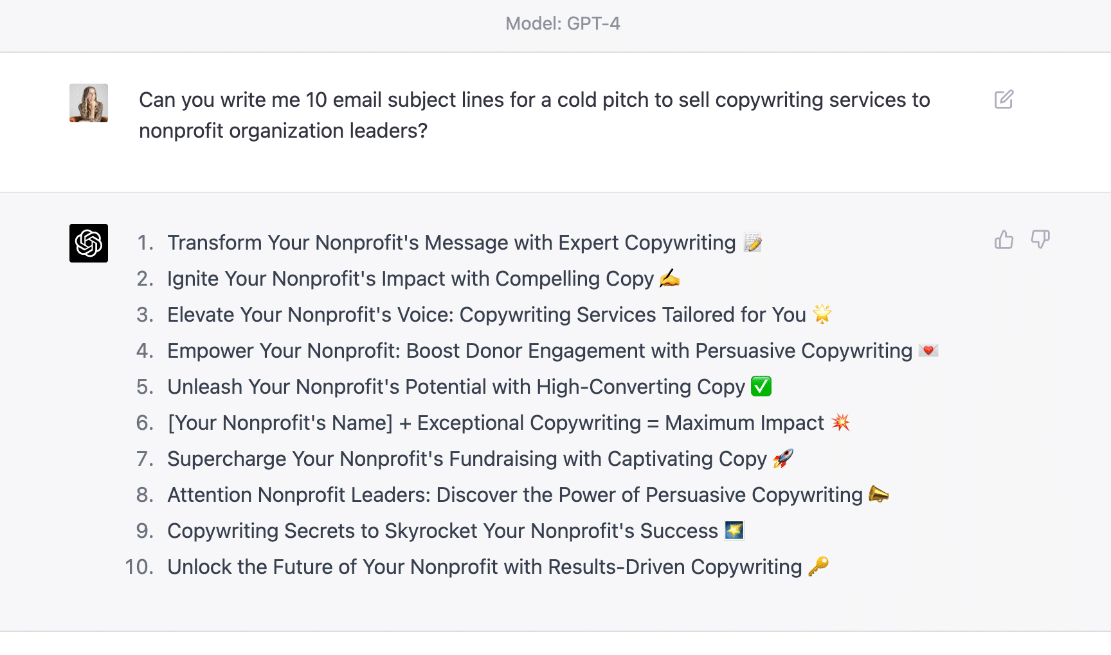Click the user profile avatar photo
1111x655 pixels.
click(x=89, y=103)
